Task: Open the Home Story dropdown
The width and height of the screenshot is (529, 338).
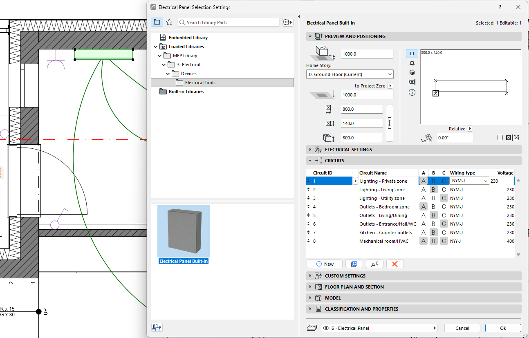Action: 350,74
